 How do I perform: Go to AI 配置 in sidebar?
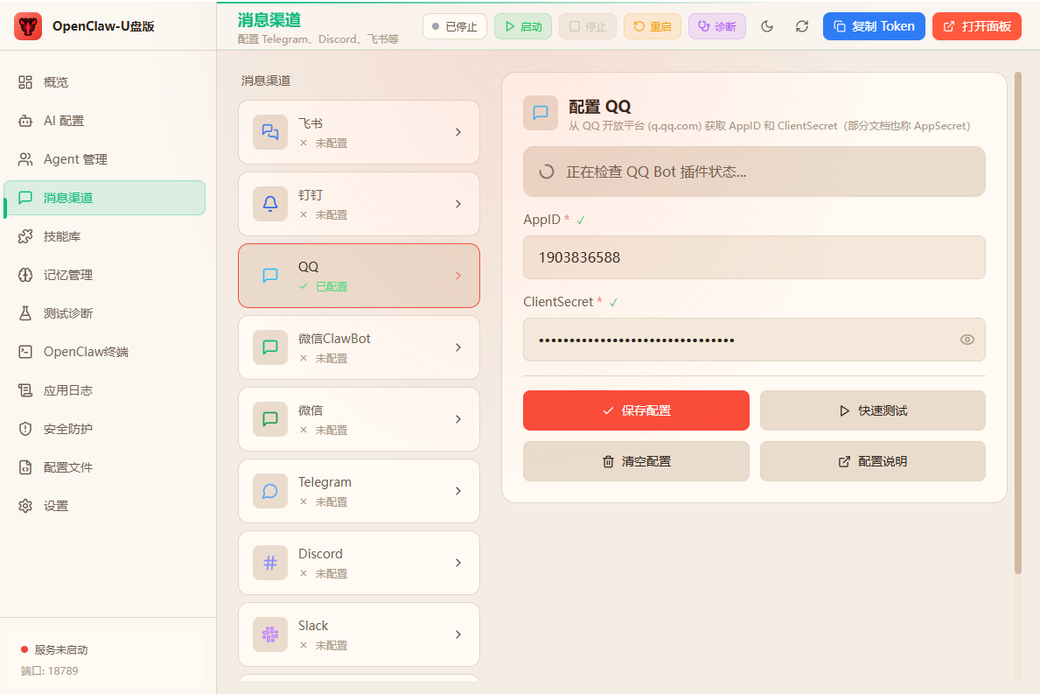click(105, 121)
